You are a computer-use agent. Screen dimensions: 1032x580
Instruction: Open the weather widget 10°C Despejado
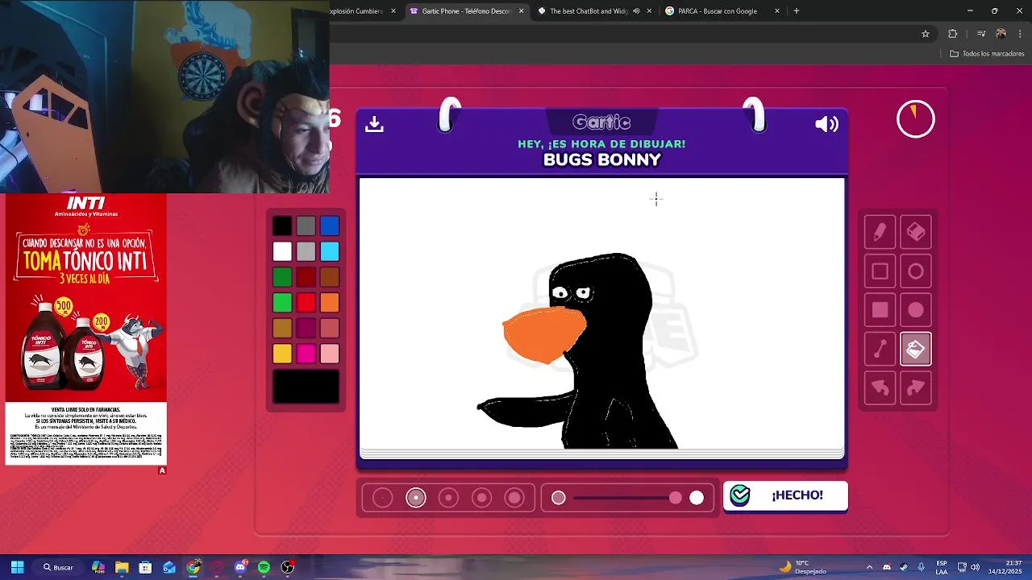pos(802,567)
